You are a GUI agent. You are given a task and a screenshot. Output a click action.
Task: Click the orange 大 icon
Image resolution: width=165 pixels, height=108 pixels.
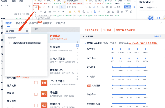(75, 11)
